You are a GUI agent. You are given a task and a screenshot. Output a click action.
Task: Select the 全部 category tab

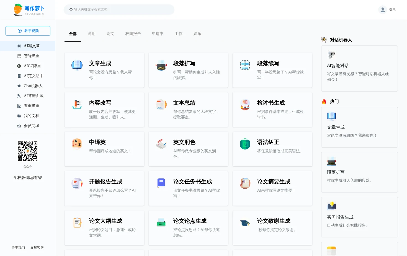(x=73, y=34)
